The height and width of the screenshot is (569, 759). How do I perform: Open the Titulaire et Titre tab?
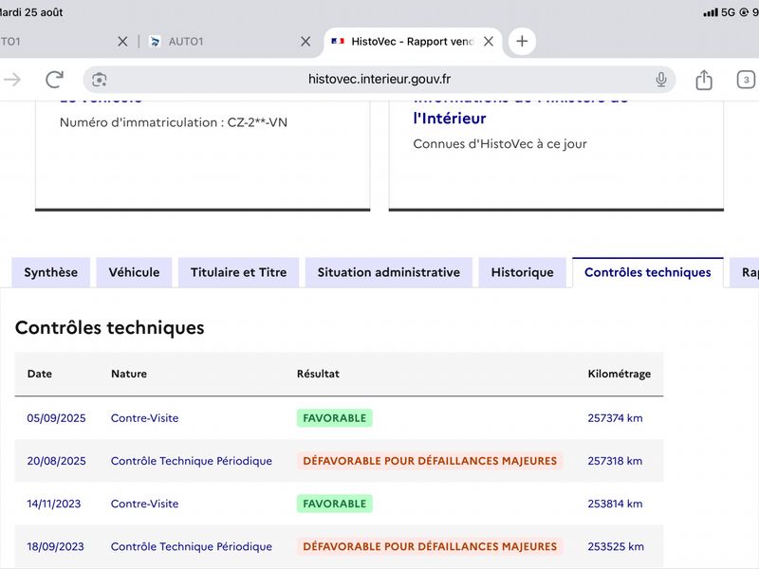(x=239, y=272)
